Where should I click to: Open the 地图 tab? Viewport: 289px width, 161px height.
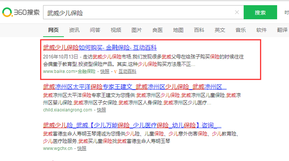[x=178, y=30]
